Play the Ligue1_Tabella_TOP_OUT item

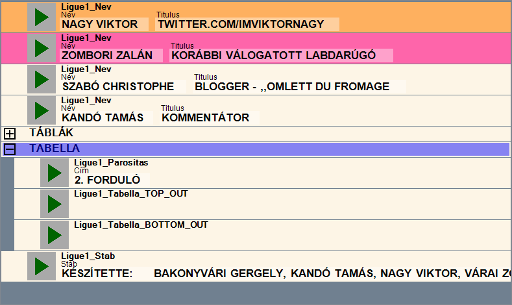click(55, 204)
